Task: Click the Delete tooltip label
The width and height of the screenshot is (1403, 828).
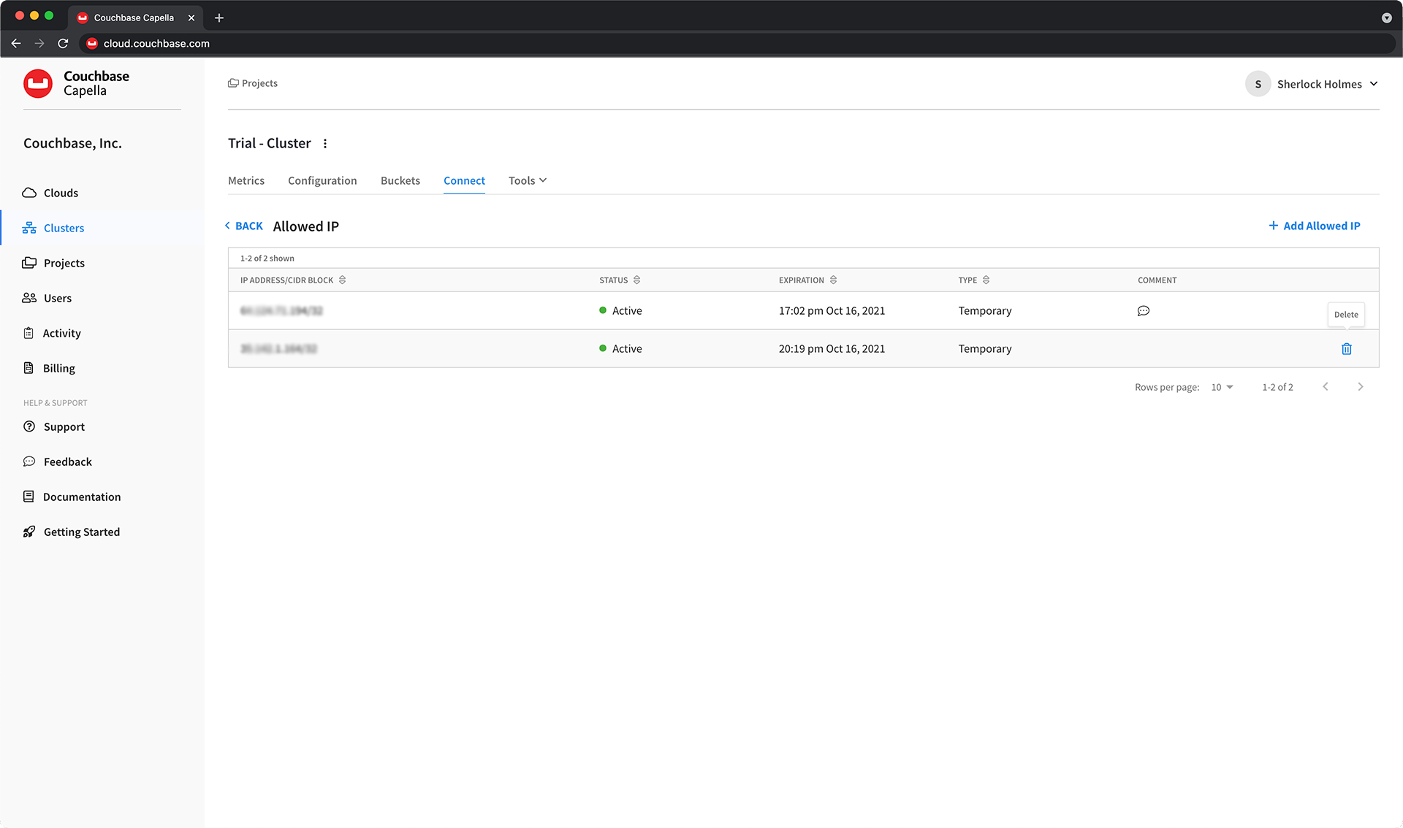Action: 1346,315
